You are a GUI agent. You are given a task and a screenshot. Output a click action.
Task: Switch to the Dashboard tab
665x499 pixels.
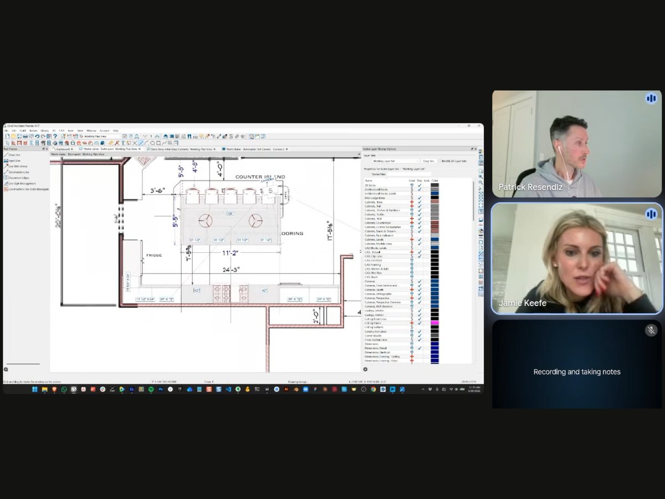coord(62,149)
